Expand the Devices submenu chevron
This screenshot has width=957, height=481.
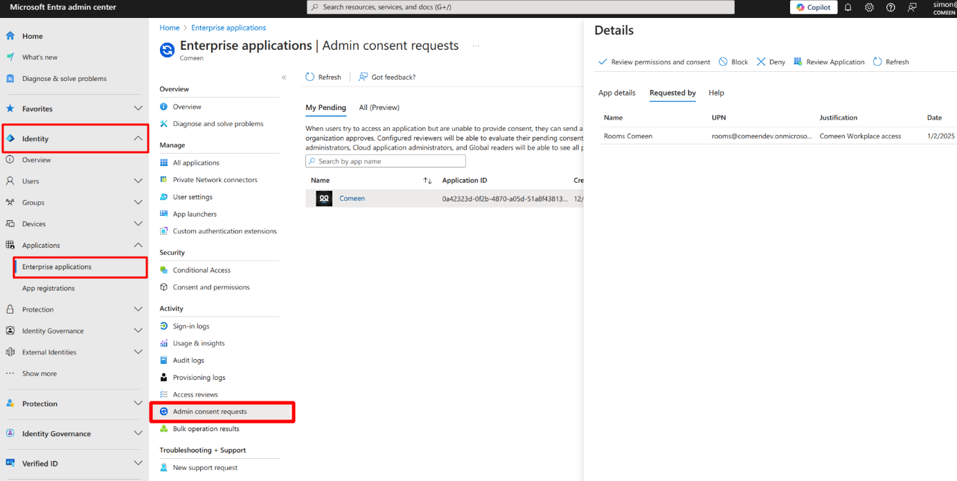138,224
